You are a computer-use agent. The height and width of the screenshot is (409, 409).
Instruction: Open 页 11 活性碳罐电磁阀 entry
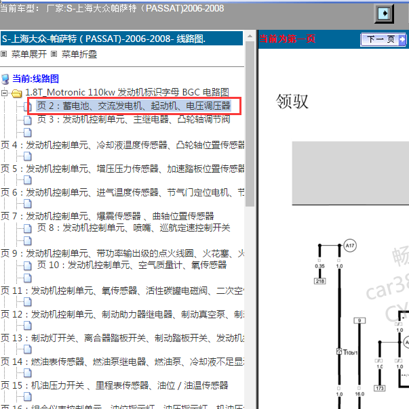pos(122,290)
